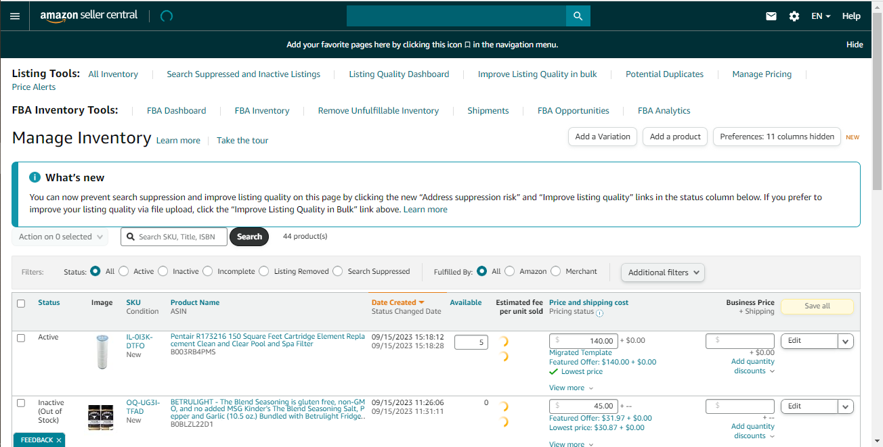Open Potential Duplicates

664,74
